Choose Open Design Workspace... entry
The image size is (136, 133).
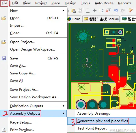tap(37, 49)
